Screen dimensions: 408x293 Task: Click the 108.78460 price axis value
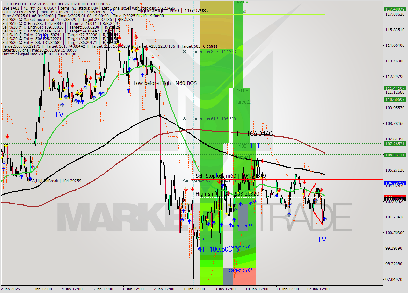coord(395,123)
